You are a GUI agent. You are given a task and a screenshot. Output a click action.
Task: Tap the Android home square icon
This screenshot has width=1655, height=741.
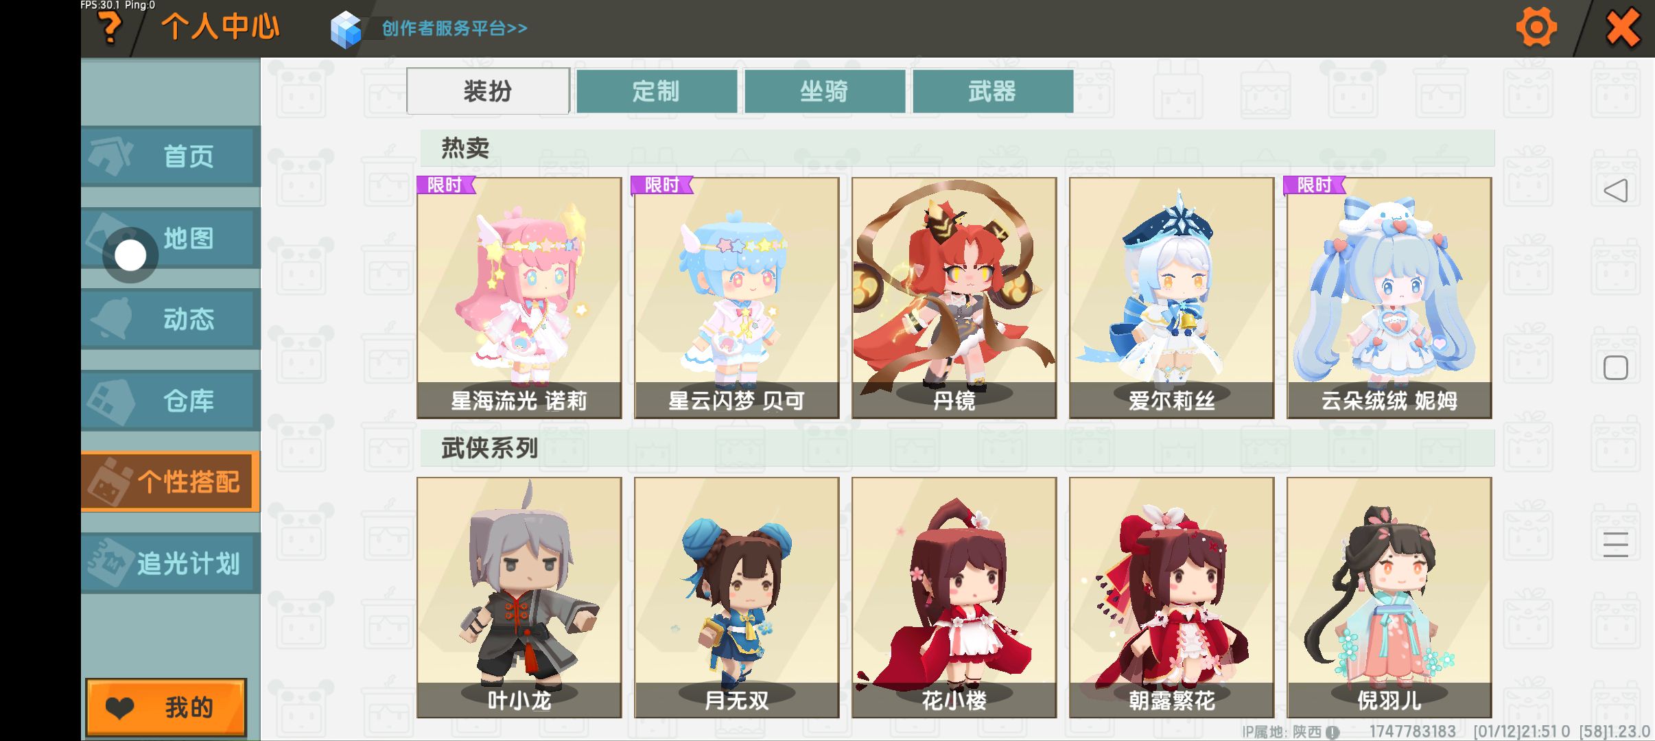[x=1615, y=368]
